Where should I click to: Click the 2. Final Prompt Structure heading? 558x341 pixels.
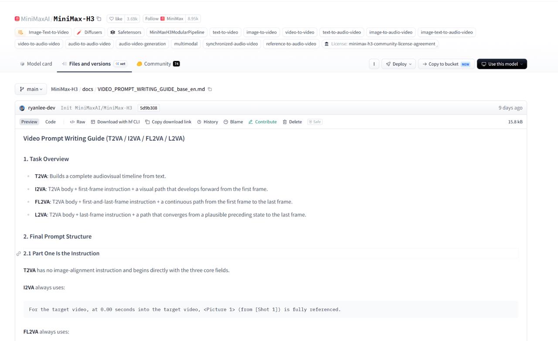pyautogui.click(x=58, y=236)
